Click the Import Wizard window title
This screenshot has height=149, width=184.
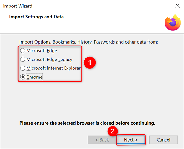19,6
